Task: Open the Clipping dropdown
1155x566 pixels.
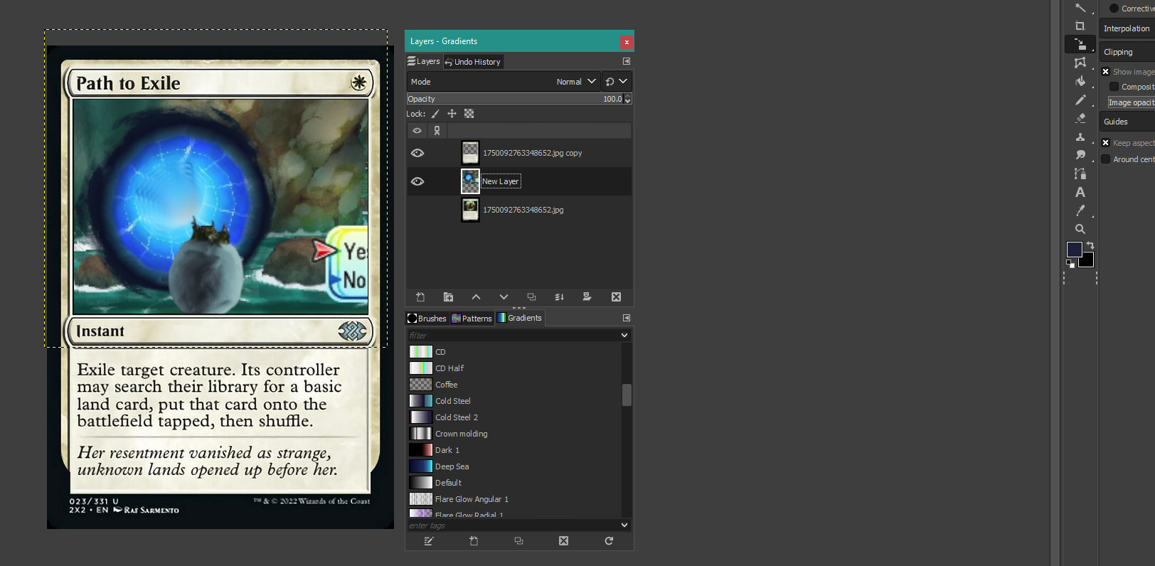Action: coord(1127,52)
